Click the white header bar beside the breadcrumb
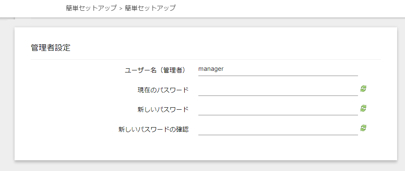This screenshot has height=171, width=405. tap(284, 8)
